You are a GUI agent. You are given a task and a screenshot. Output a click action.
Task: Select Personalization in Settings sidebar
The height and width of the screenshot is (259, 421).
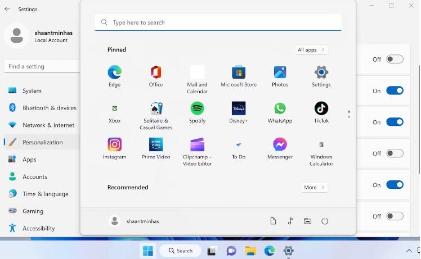click(41, 142)
